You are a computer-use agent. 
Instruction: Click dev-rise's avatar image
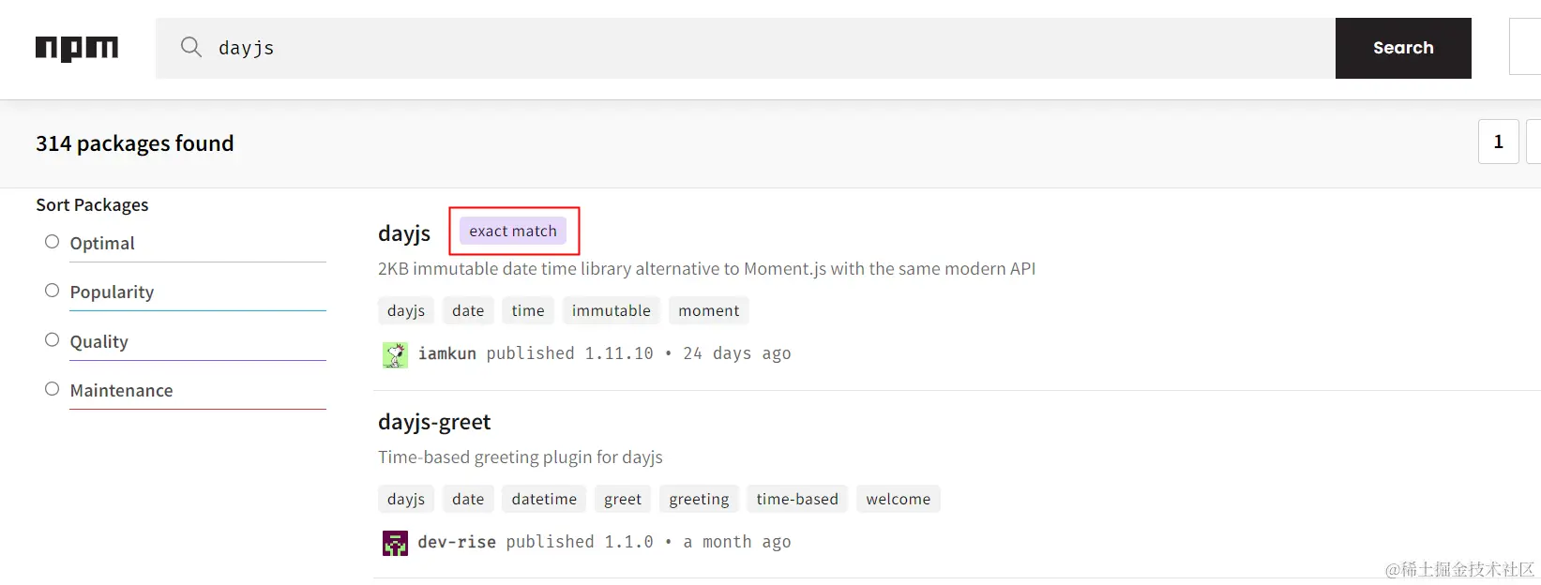point(395,543)
